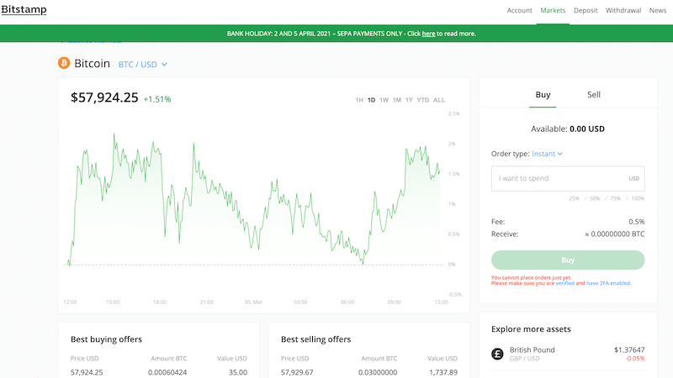Open the 'have 2FA enabled' link
The width and height of the screenshot is (673, 378).
coord(608,283)
